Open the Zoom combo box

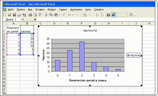tap(122, 15)
